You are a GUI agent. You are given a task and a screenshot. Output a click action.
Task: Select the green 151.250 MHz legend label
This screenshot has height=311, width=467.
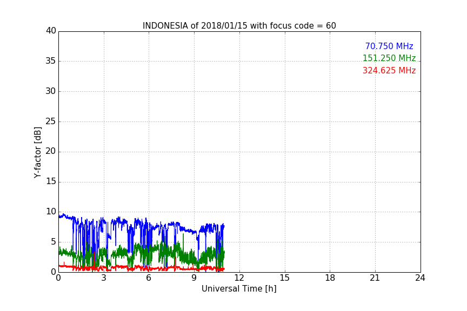click(389, 58)
